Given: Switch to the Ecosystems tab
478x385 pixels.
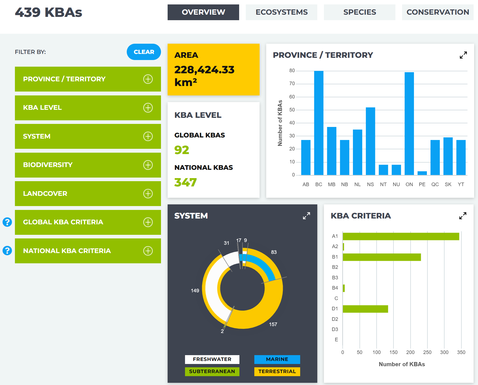Looking at the screenshot, I should pyautogui.click(x=281, y=12).
